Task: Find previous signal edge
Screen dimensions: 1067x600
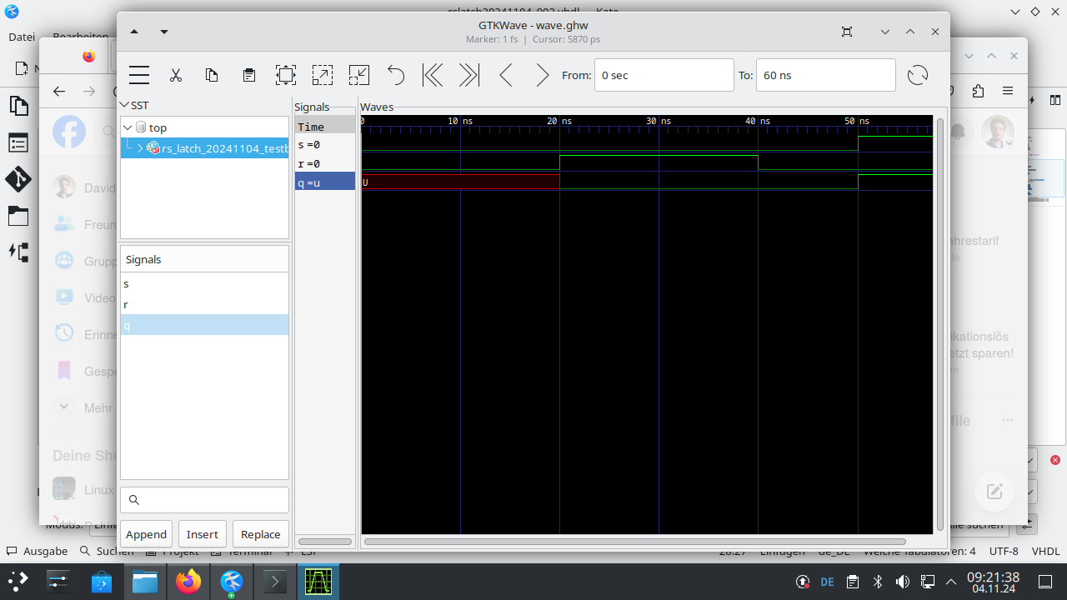Action: (505, 75)
